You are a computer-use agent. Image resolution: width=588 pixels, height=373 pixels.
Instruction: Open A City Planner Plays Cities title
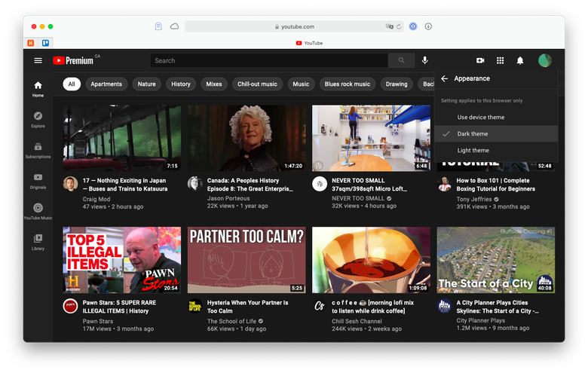(498, 307)
